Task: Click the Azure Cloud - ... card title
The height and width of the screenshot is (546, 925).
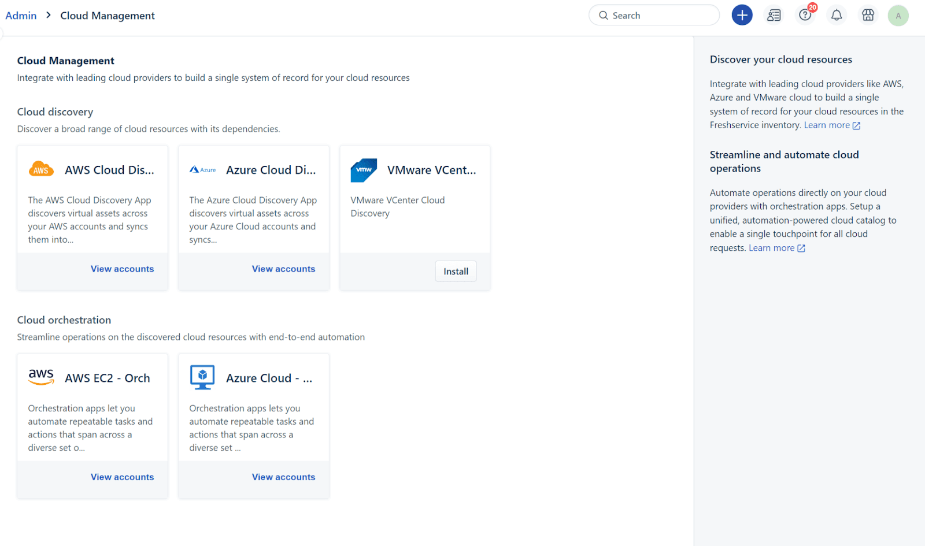Action: pyautogui.click(x=269, y=378)
